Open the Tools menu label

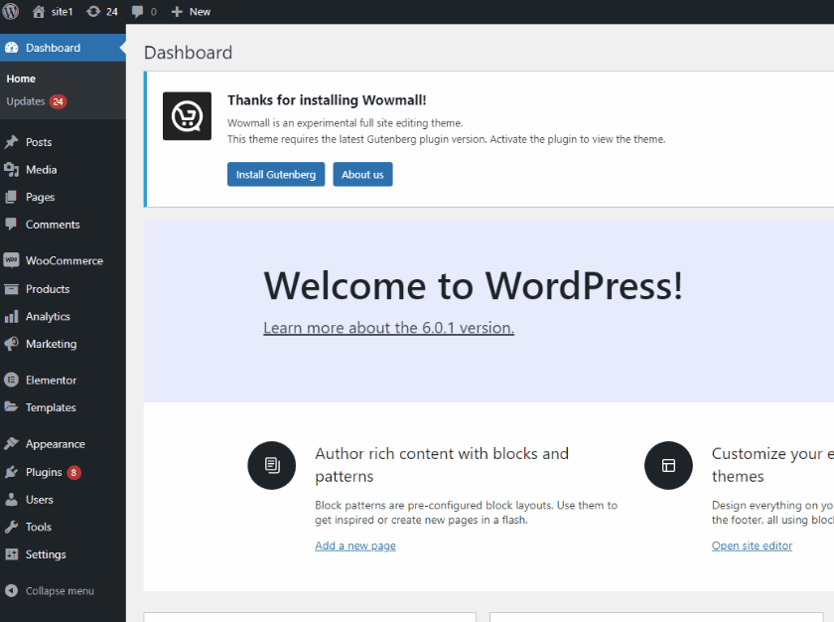pyautogui.click(x=39, y=527)
